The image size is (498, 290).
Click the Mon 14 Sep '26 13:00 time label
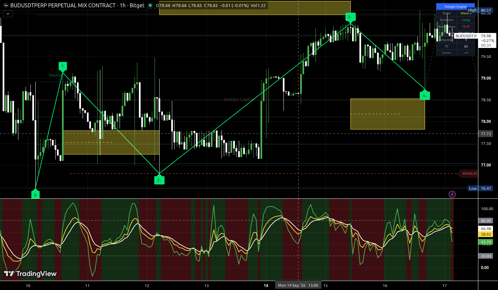click(298, 285)
